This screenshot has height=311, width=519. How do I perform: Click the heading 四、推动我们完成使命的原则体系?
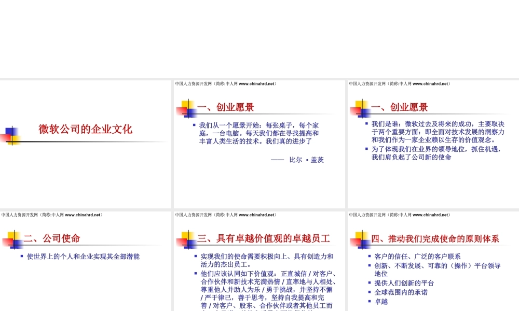click(435, 238)
